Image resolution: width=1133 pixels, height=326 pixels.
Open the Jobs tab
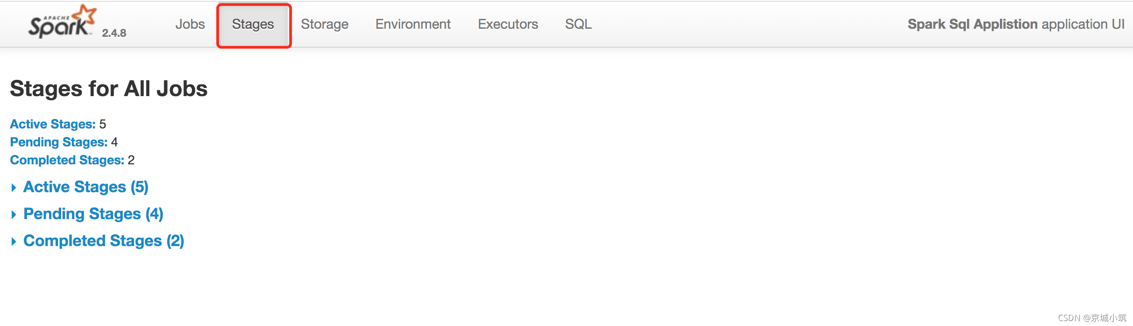pos(190,24)
